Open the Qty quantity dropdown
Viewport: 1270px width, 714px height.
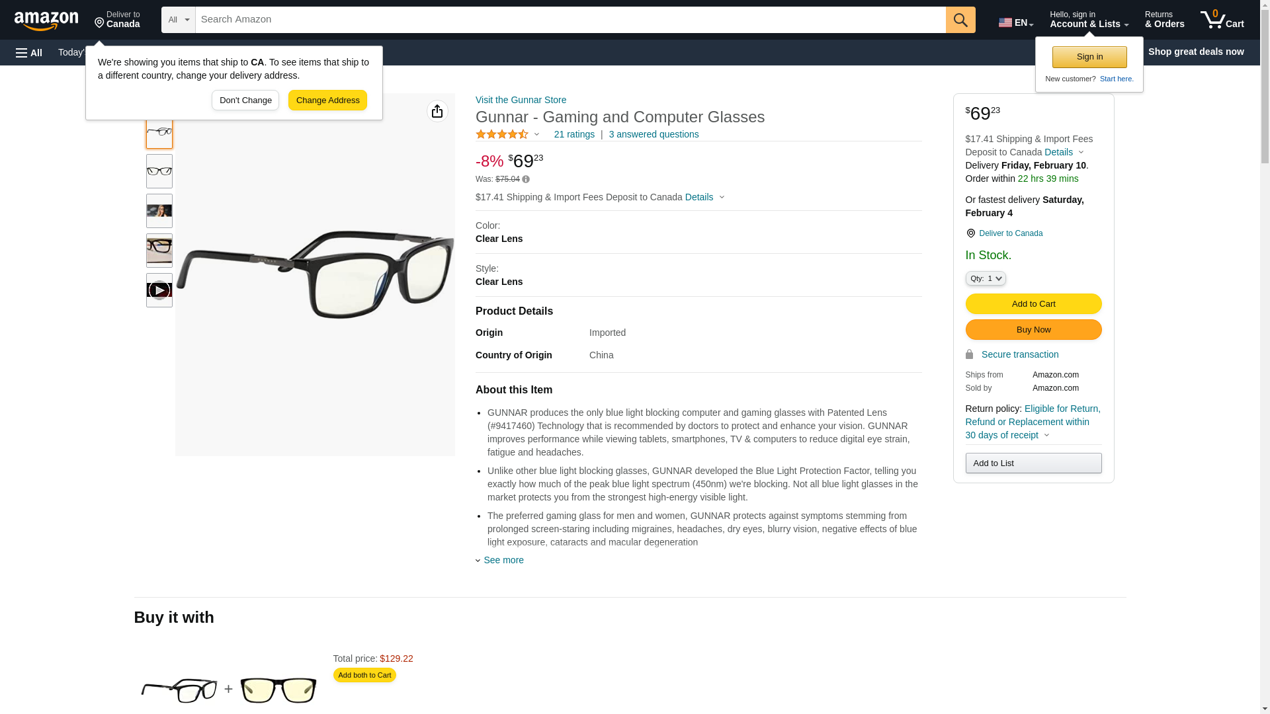coord(986,278)
